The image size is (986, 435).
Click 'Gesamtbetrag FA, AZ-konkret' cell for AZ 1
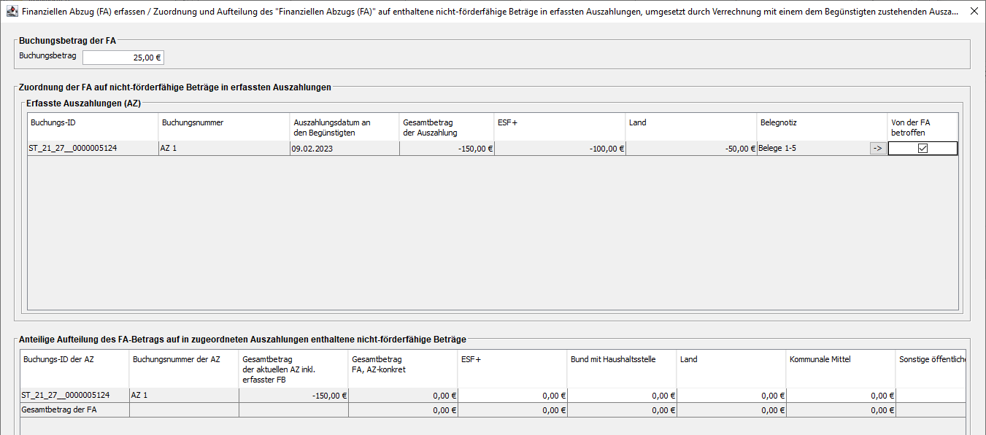click(403, 396)
